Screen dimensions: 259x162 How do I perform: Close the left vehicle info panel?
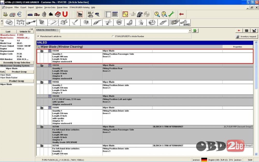(32, 29)
